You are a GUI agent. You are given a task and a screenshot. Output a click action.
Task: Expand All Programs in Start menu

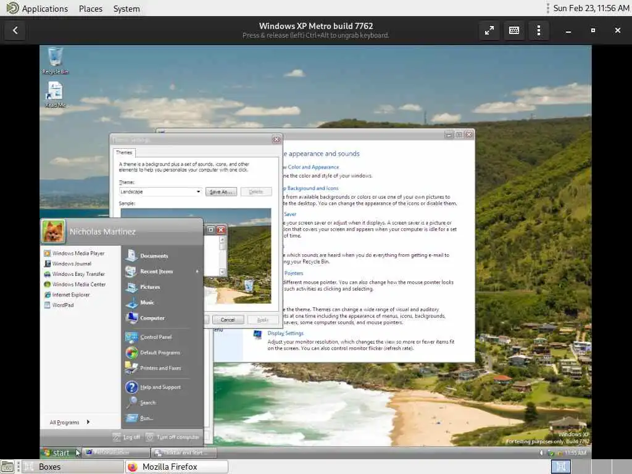[x=69, y=422]
